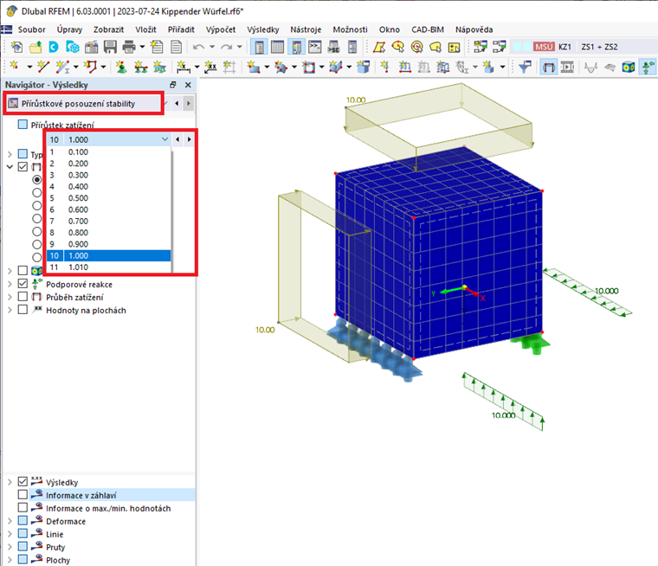658x566 pixels.
Task: Expand the Podporové reakce tree node
Action: [x=10, y=284]
